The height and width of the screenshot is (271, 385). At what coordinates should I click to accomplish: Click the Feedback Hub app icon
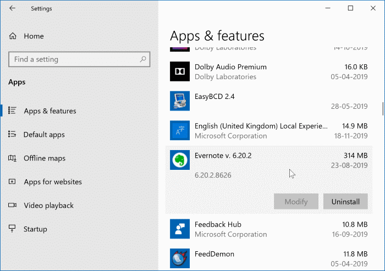pyautogui.click(x=180, y=229)
